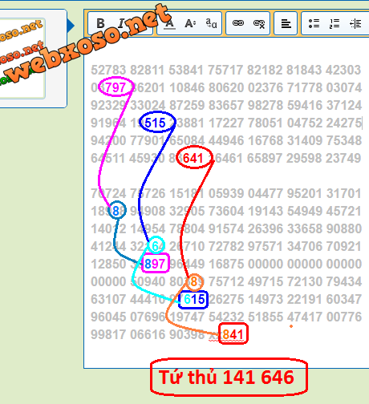
Task: Click the number 81843 in the editor
Action: (304, 70)
